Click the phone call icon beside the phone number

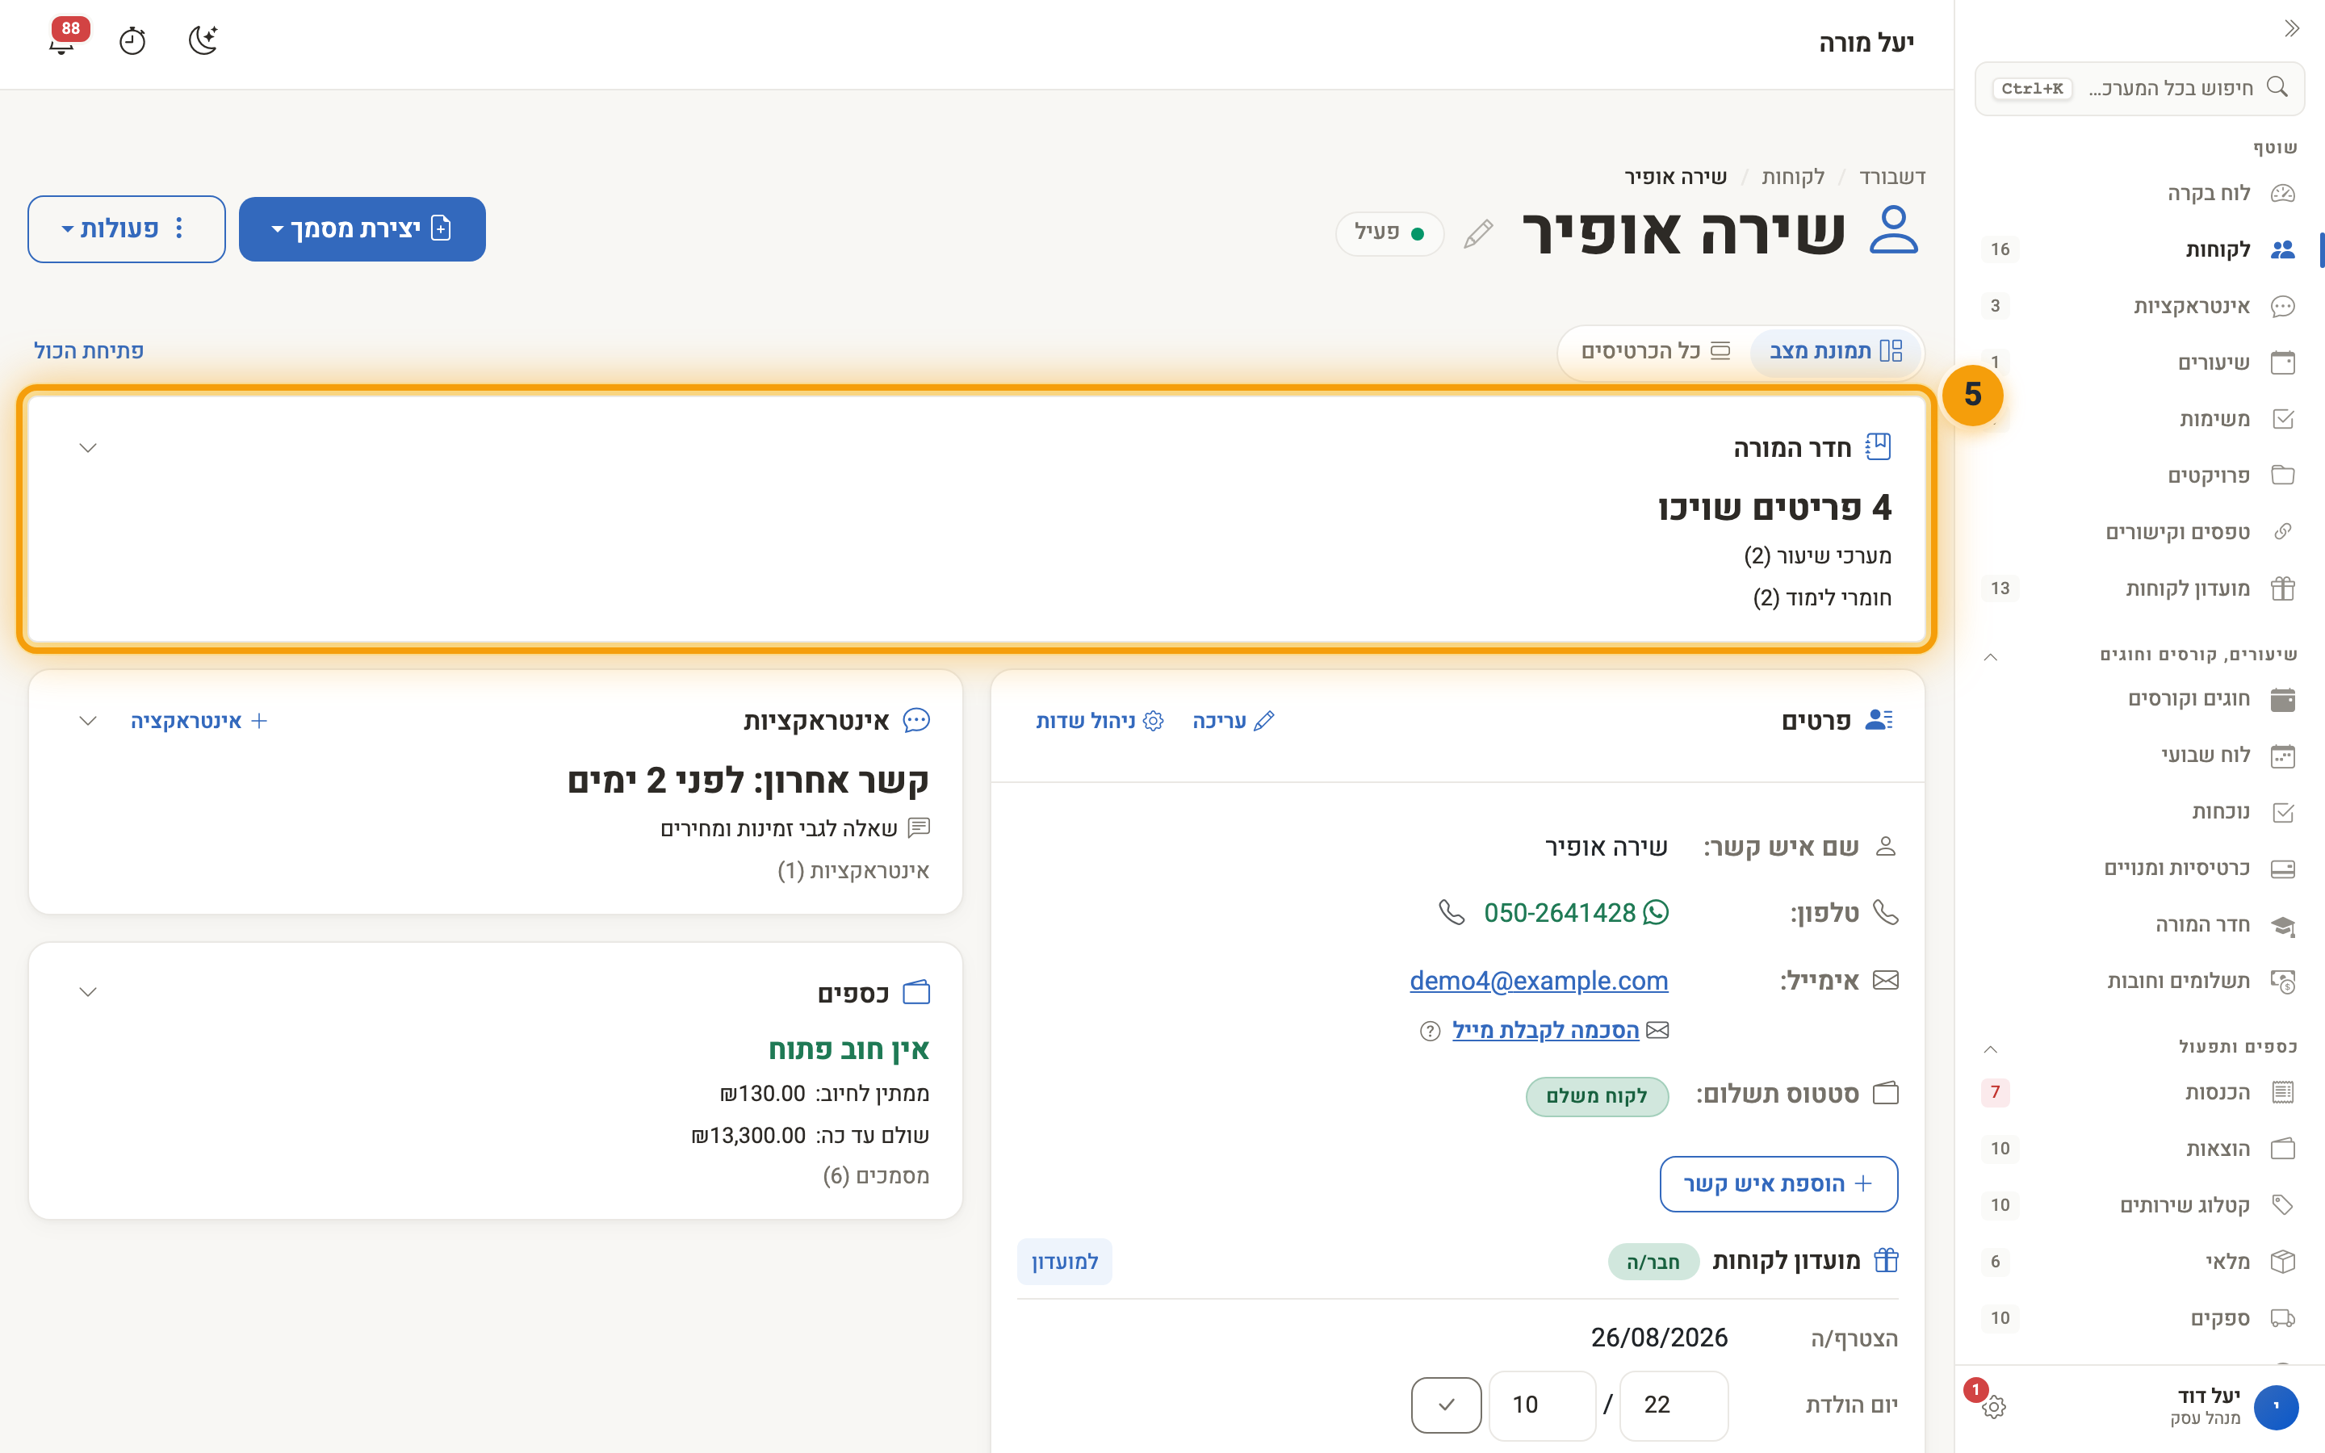[1452, 912]
